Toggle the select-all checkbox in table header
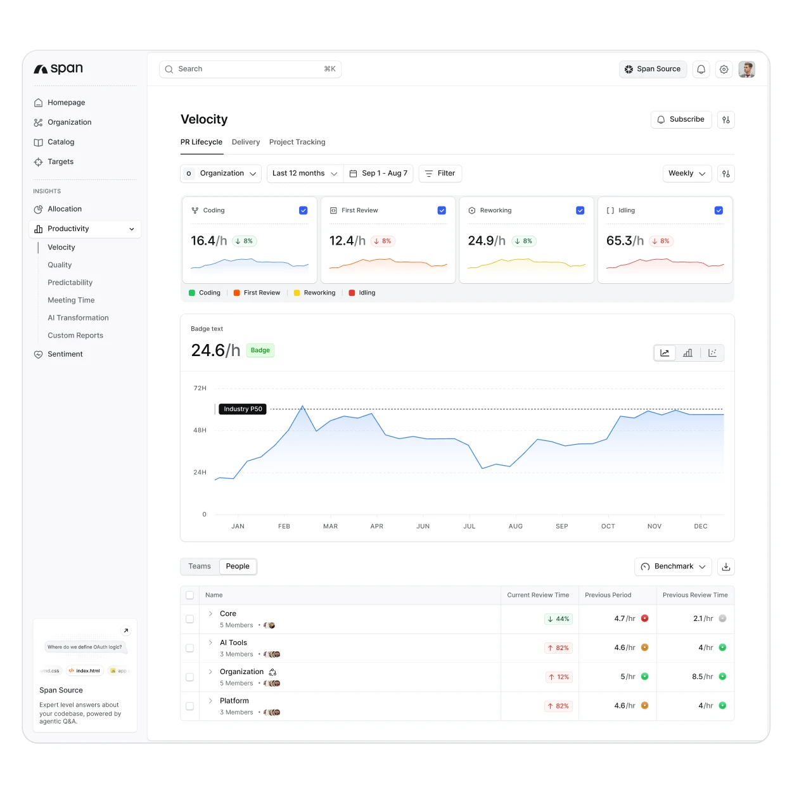Viewport: 792px width, 792px height. coord(189,596)
